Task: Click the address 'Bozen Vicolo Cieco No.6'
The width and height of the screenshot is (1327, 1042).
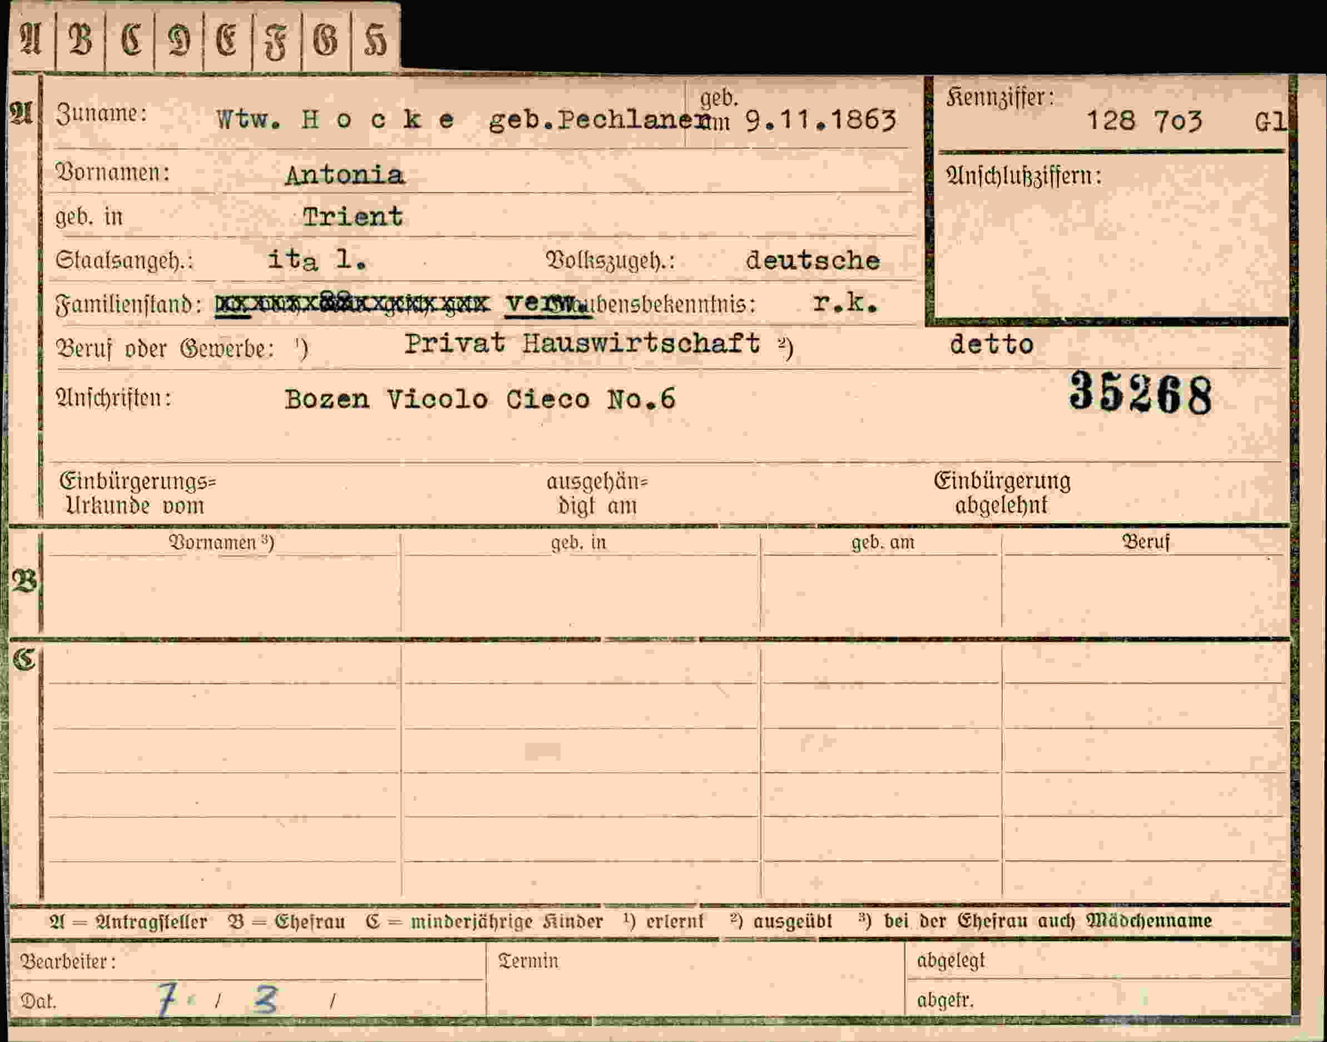Action: click(480, 400)
